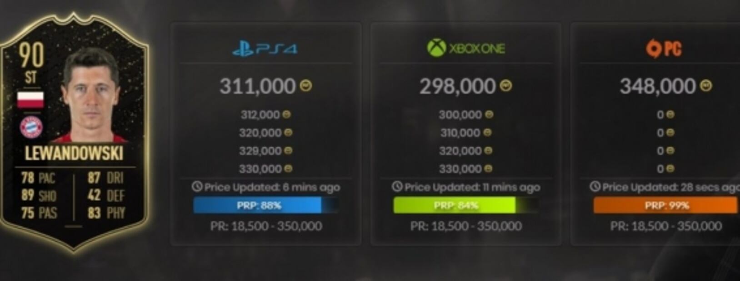Click the PS4 platform logo
This screenshot has height=281, width=740.
tap(265, 48)
